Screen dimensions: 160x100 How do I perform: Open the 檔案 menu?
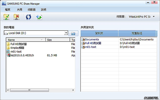pos(8,10)
